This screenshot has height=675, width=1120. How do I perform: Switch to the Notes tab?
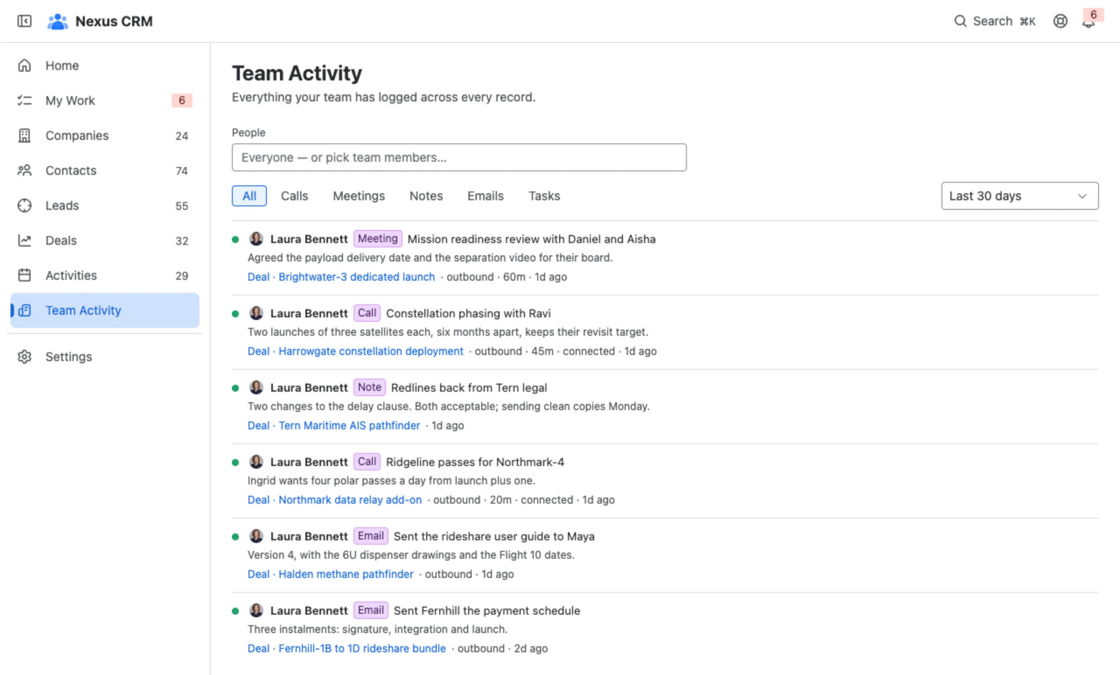click(426, 196)
